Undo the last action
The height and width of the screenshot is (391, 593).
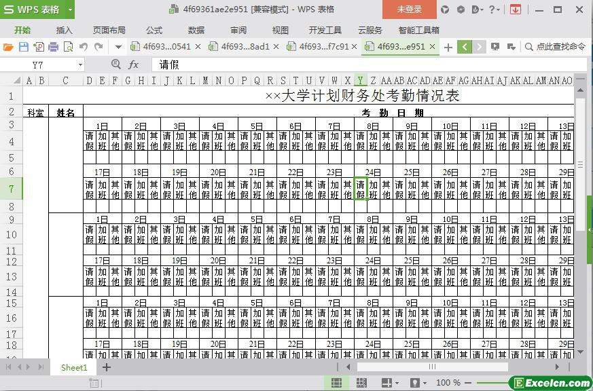84,47
